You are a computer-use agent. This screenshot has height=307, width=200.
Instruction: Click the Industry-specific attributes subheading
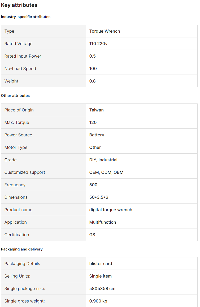click(x=25, y=17)
